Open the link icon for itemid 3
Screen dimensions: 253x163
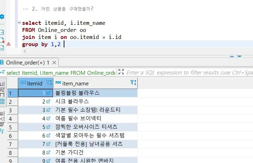pos(48,110)
